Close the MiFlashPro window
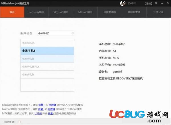 168,3
